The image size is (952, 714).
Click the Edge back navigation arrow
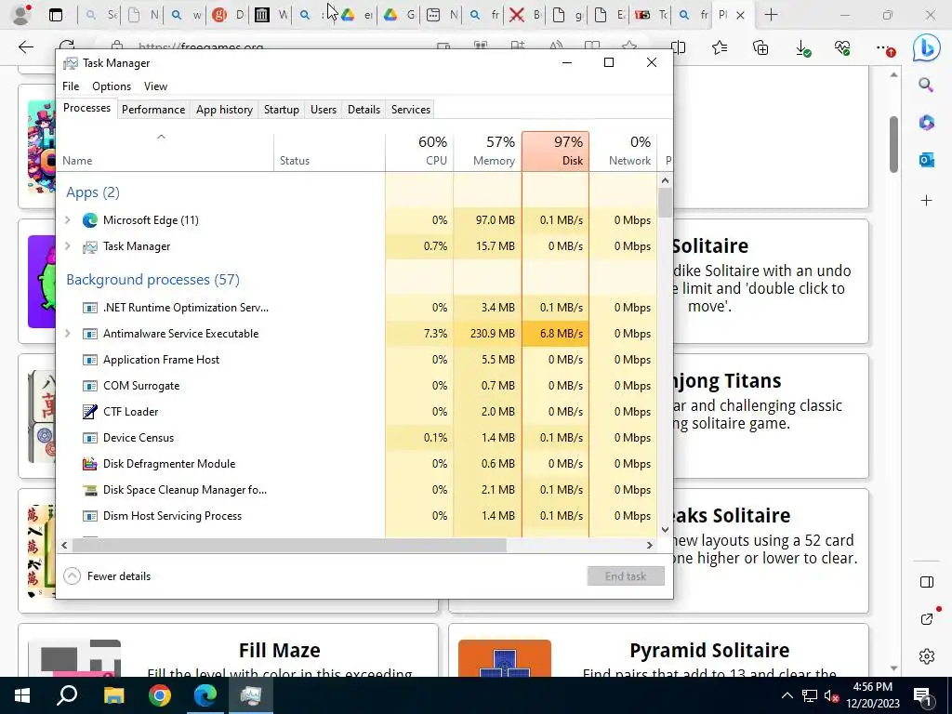coord(26,47)
